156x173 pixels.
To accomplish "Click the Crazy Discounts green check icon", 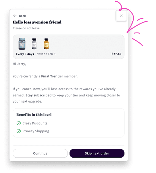I will [19, 123].
